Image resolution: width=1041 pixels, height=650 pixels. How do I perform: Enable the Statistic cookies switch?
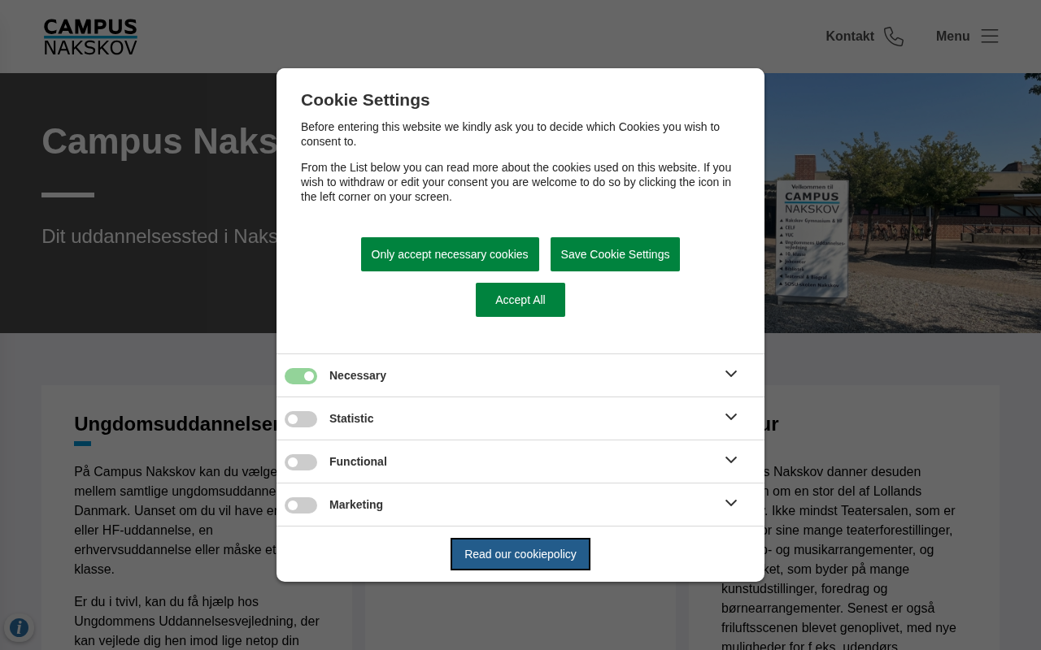pyautogui.click(x=301, y=419)
